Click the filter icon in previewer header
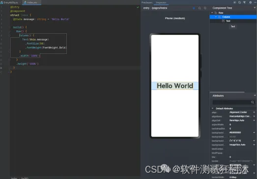Viewport: 257px width, 179px height. (x=244, y=2)
